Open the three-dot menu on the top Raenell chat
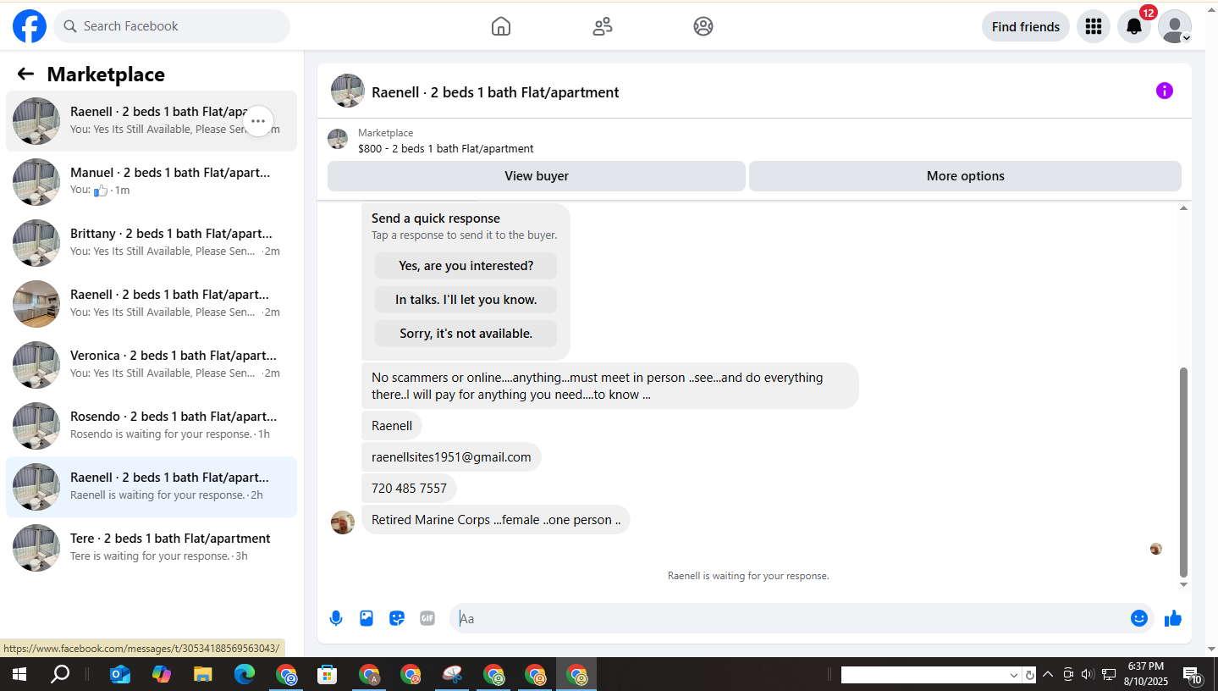This screenshot has width=1218, height=691. [x=258, y=121]
